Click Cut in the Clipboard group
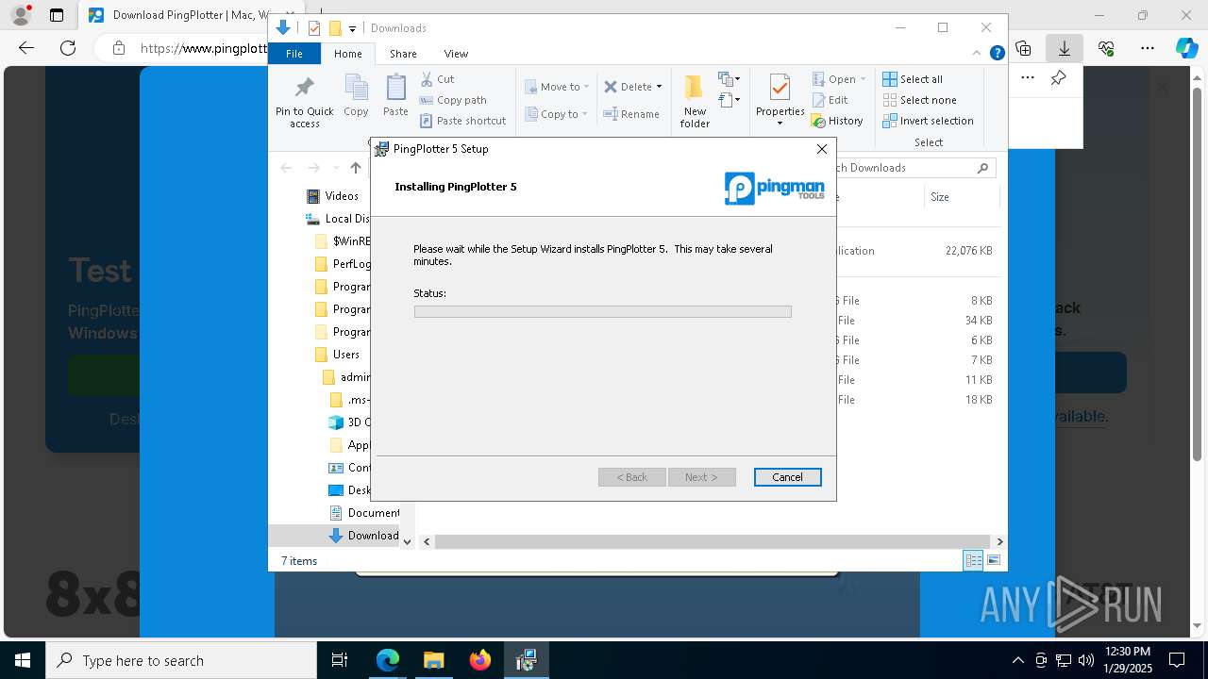Viewport: 1208px width, 679px height. (x=437, y=79)
